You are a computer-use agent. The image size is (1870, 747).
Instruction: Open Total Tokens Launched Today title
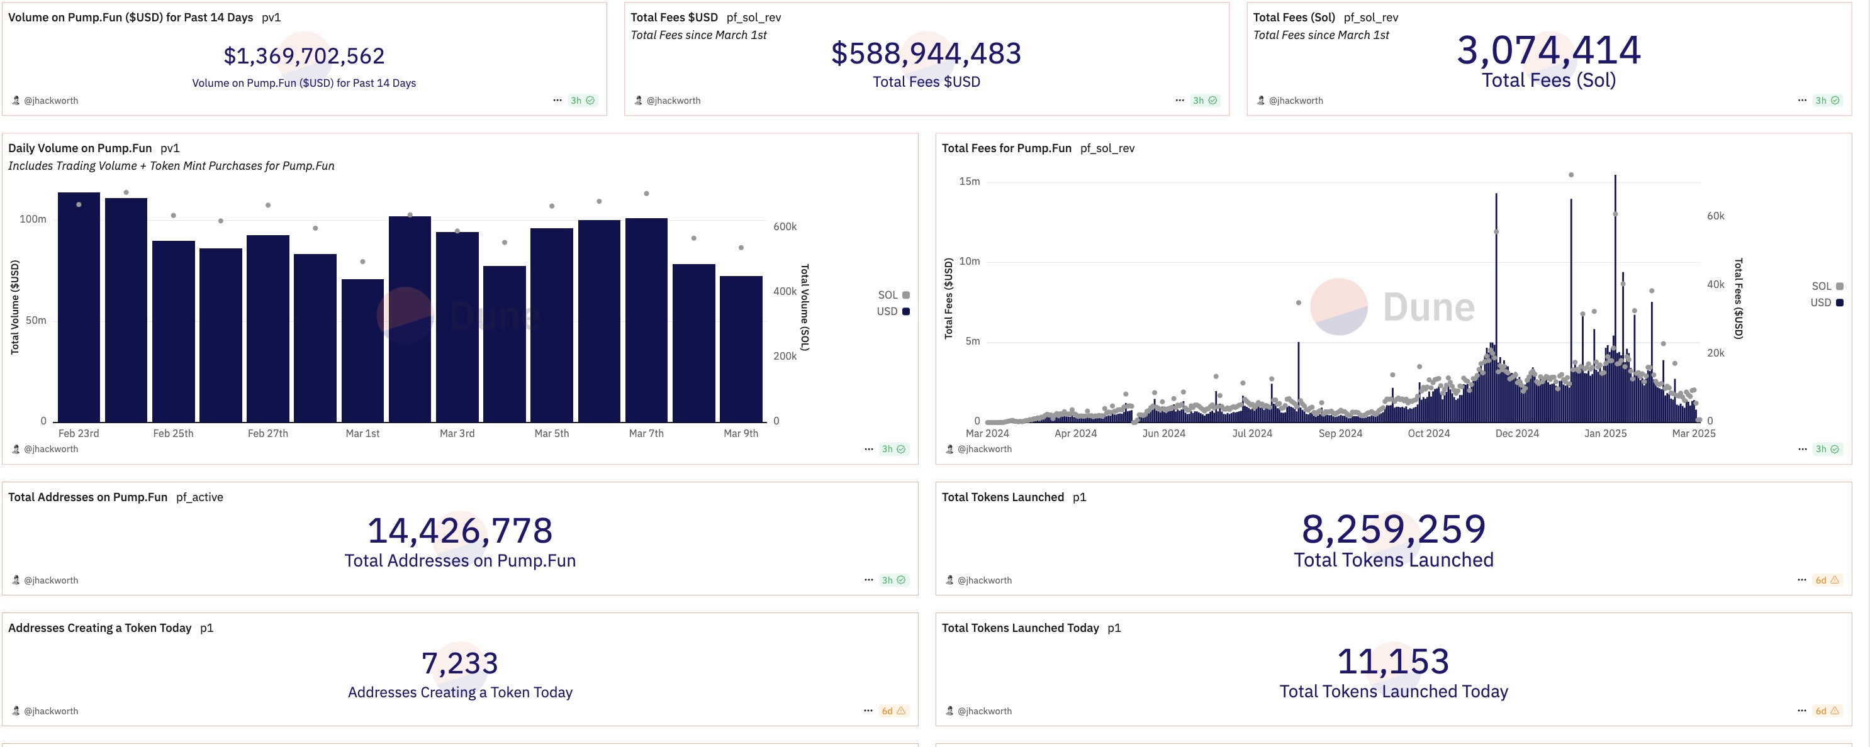1020,628
